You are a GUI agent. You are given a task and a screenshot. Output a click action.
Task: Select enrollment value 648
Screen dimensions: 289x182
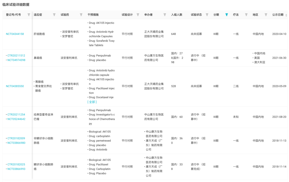[173, 34]
